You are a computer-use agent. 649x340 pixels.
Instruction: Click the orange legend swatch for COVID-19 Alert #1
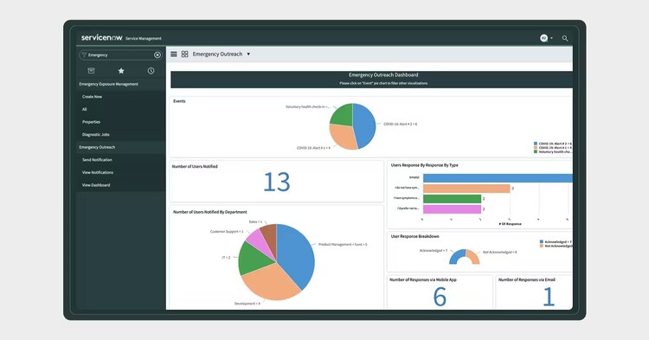tap(536, 148)
